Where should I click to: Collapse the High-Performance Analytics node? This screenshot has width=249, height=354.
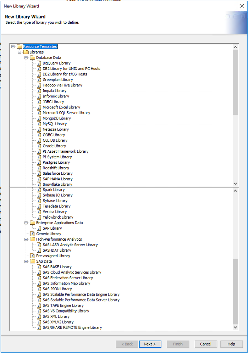[x=26, y=239]
